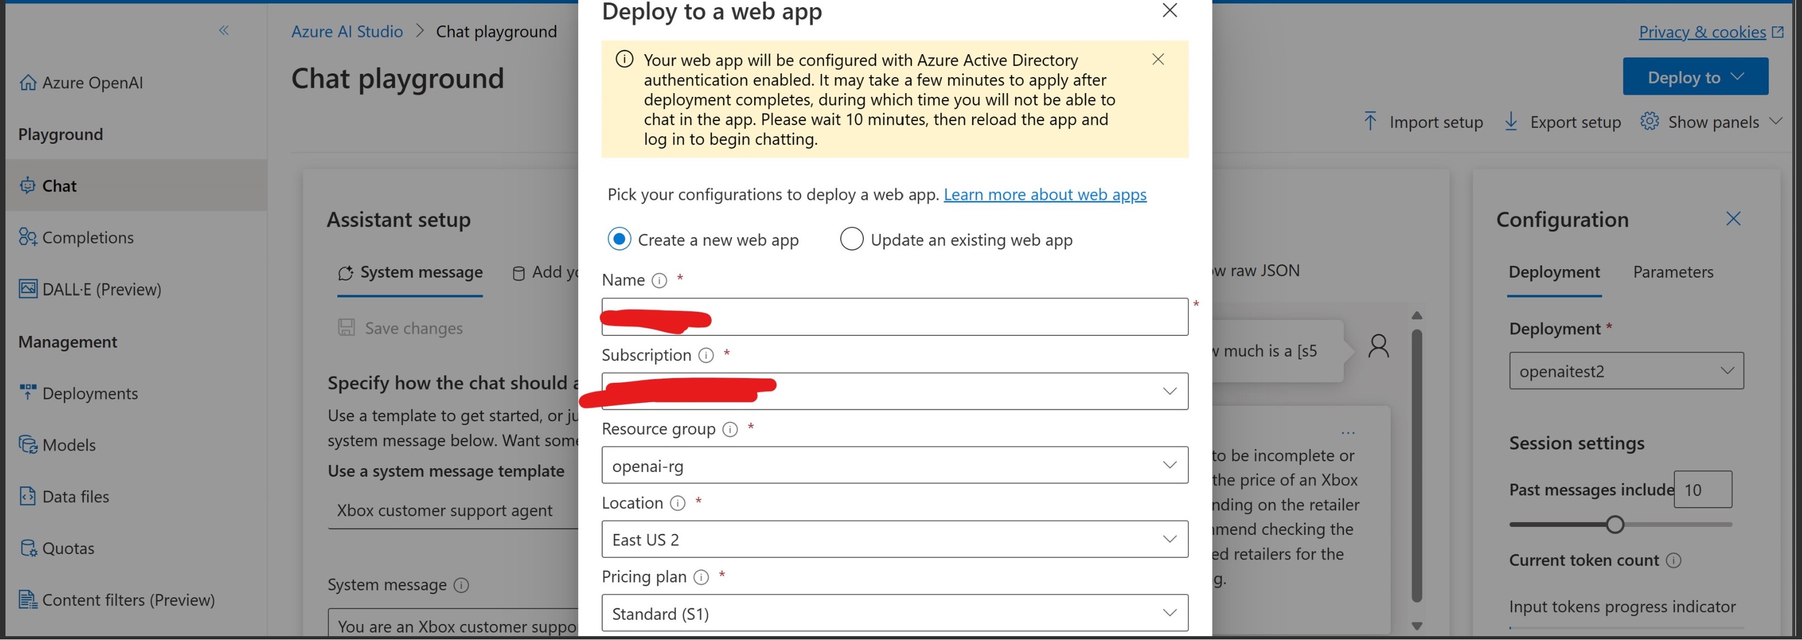This screenshot has width=1802, height=640.
Task: Open the Models page
Action: click(x=68, y=444)
